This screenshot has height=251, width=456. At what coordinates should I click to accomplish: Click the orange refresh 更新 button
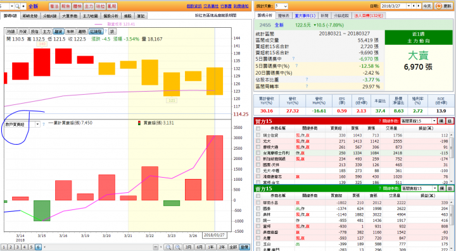(x=444, y=6)
